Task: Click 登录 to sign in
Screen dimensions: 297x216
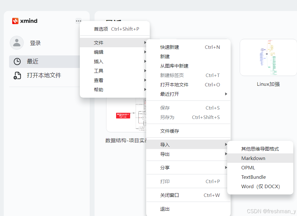Action: [x=35, y=43]
